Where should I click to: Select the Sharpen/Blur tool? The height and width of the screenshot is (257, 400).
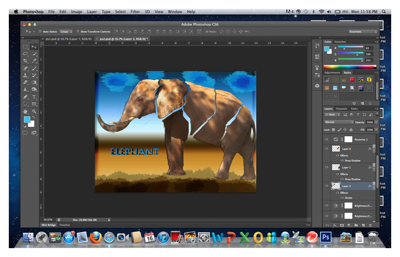25,90
